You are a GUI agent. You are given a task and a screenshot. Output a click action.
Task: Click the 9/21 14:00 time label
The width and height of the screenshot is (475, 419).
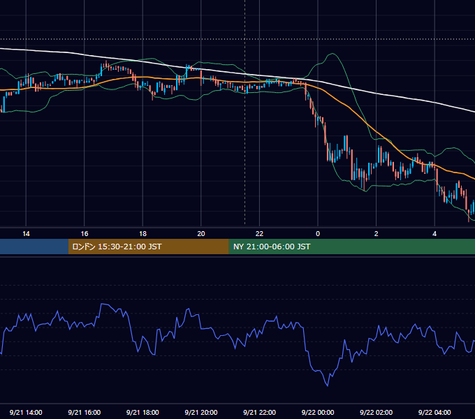[26, 412]
